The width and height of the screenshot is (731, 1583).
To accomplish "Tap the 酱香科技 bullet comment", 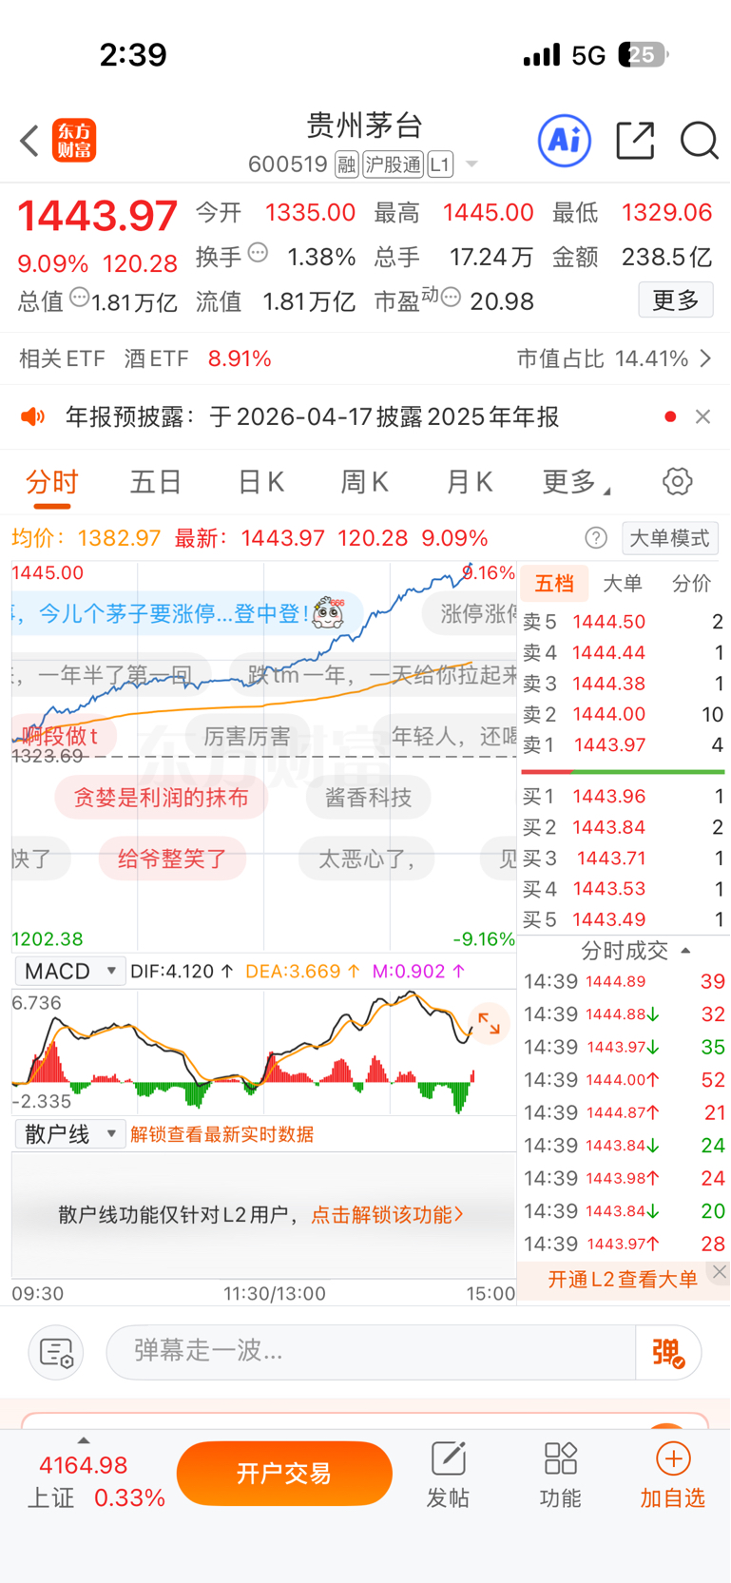I will [368, 797].
